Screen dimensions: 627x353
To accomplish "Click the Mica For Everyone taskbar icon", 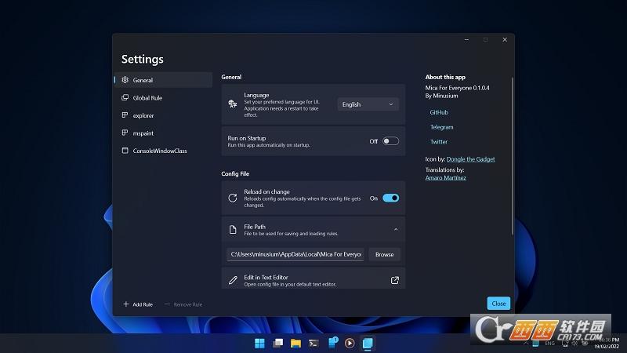I will pos(368,343).
